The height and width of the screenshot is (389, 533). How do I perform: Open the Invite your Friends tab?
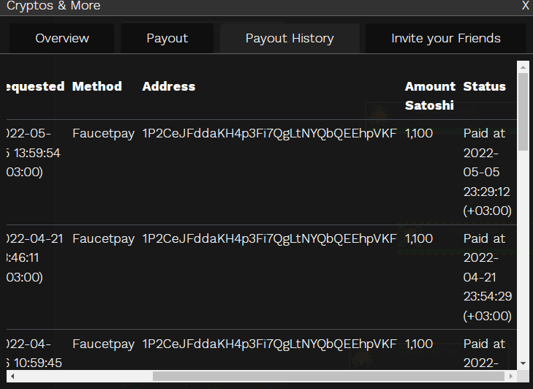coord(446,38)
